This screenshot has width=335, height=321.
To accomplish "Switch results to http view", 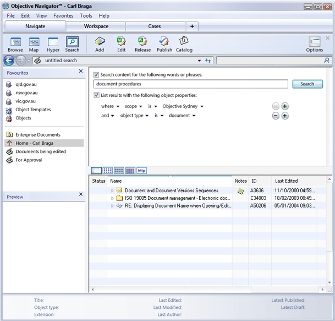I will coord(141,171).
